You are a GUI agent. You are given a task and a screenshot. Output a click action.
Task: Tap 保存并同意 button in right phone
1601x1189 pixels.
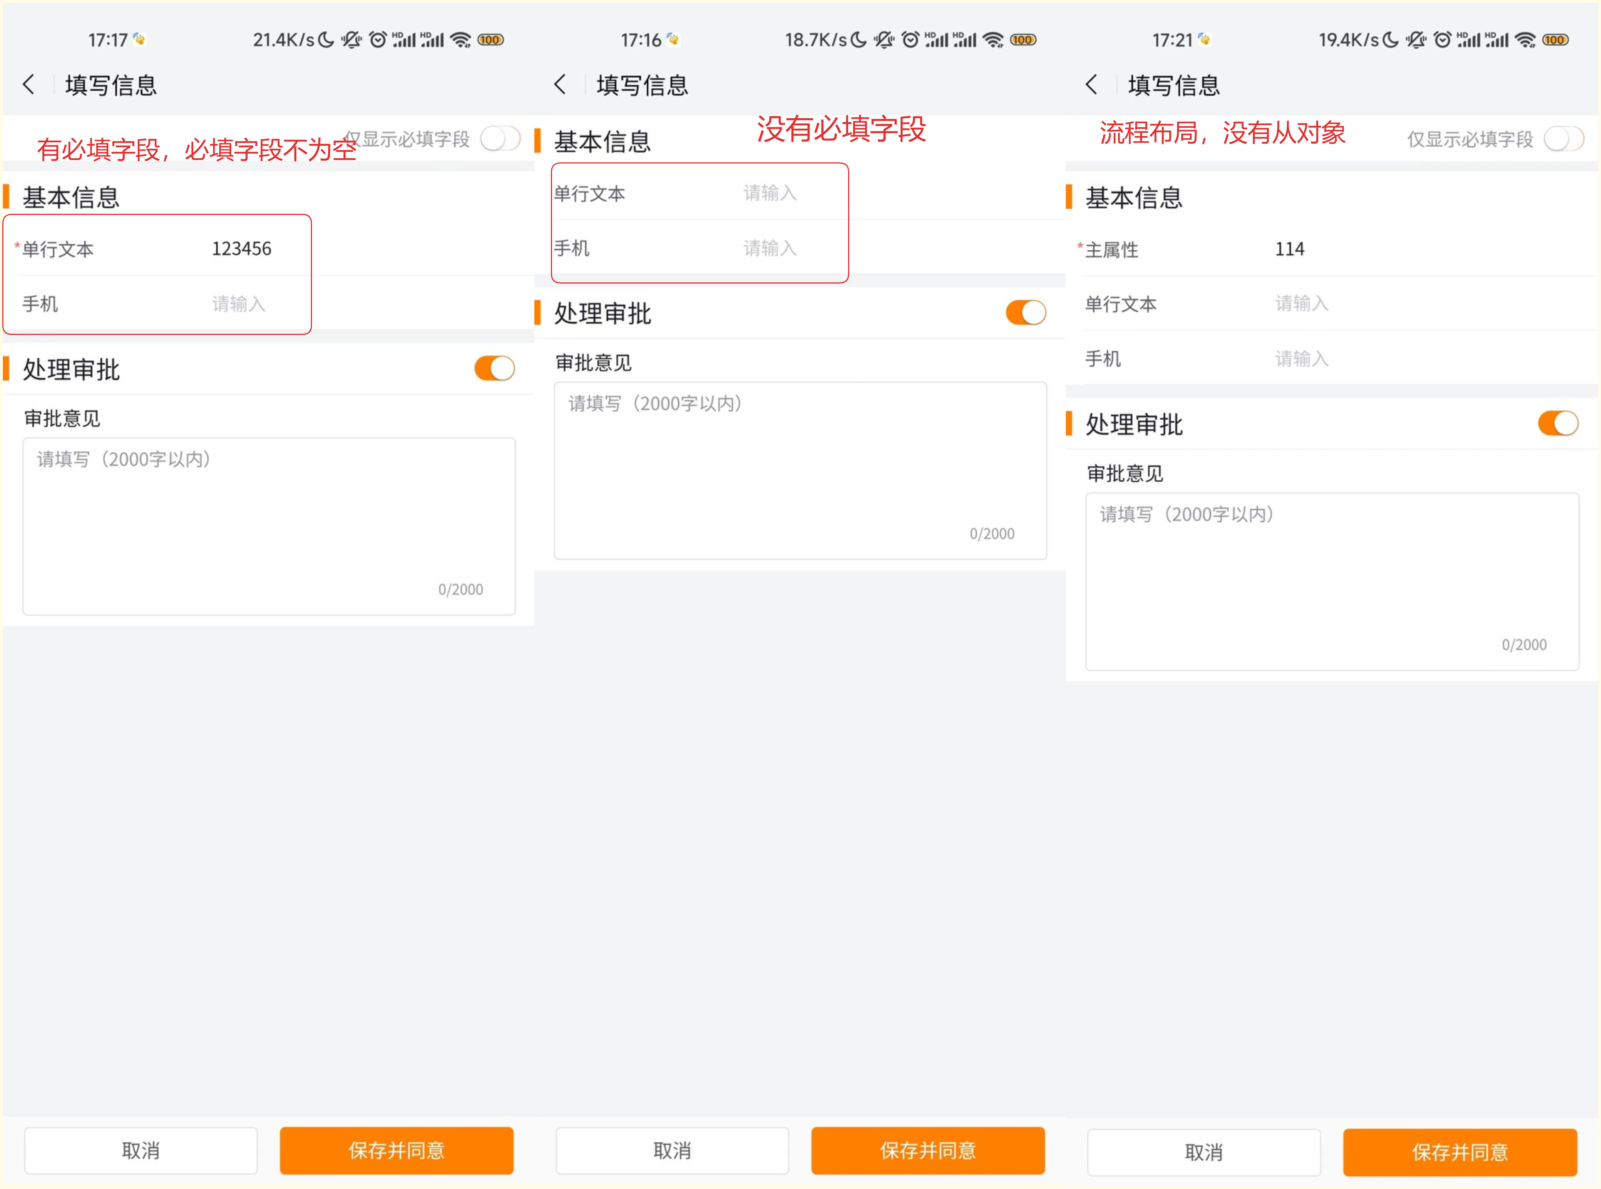click(1460, 1152)
